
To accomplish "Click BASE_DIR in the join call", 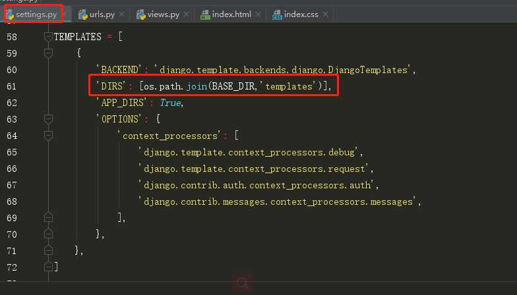I will [x=233, y=86].
